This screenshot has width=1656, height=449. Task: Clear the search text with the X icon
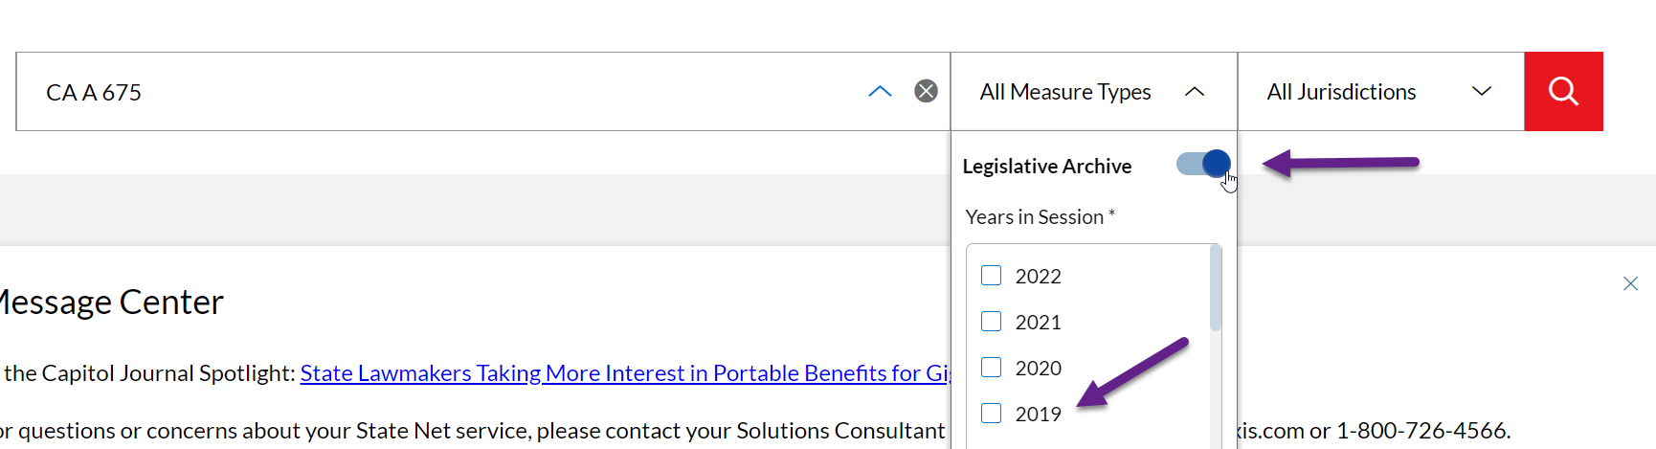pyautogui.click(x=926, y=91)
